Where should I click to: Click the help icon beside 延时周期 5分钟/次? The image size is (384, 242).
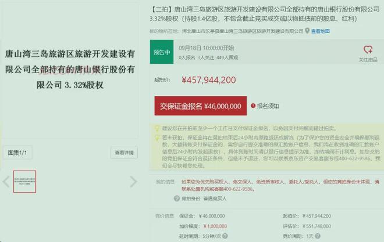[x=225, y=236]
